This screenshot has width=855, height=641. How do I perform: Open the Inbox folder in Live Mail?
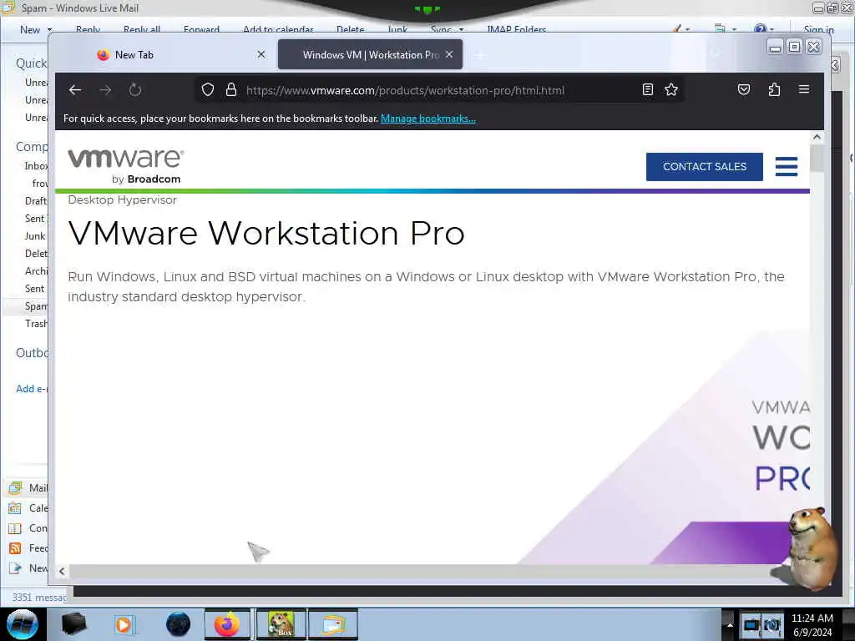coord(36,166)
